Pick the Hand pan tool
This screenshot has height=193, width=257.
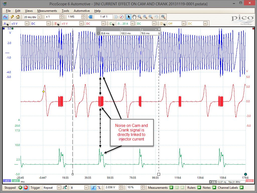(x=134, y=17)
